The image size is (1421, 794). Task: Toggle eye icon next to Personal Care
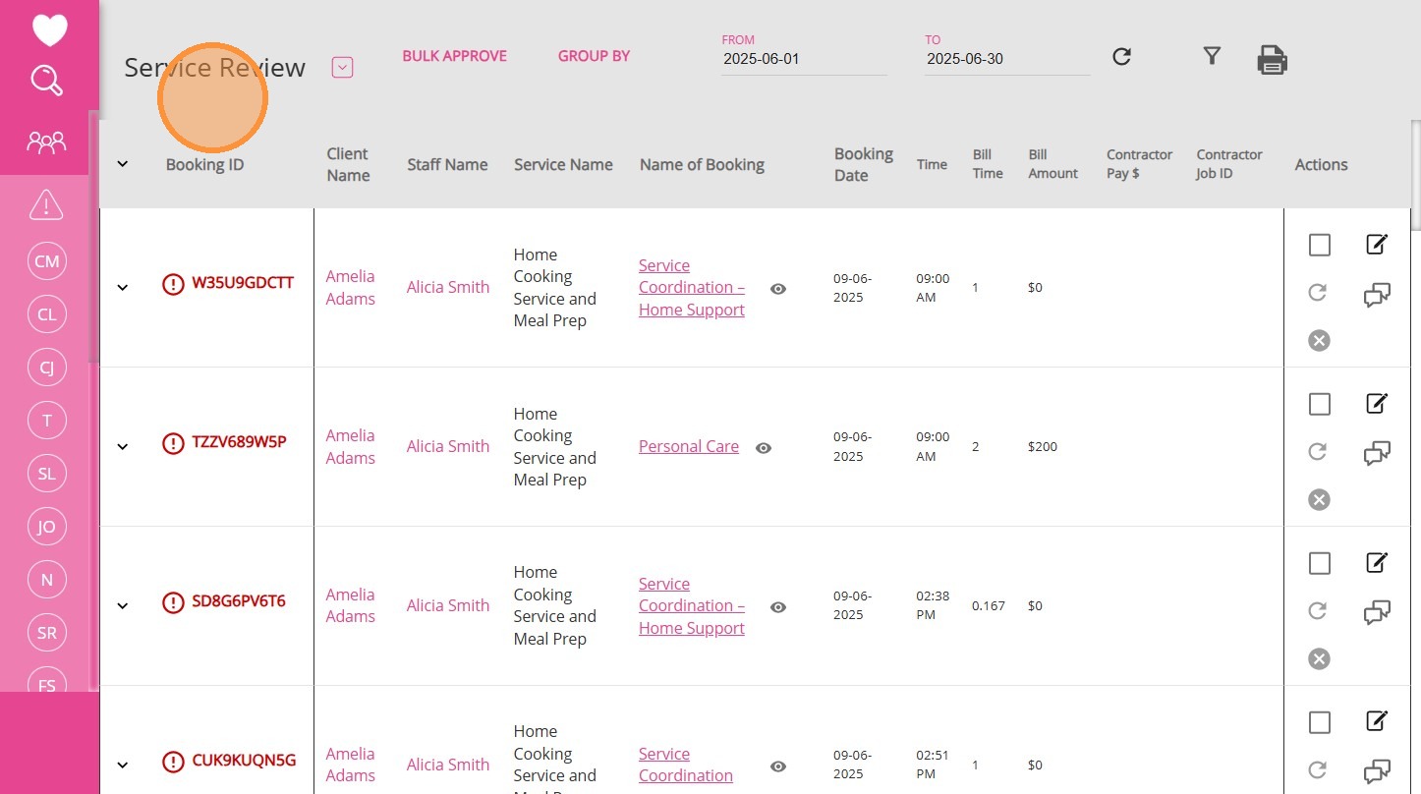click(x=764, y=448)
